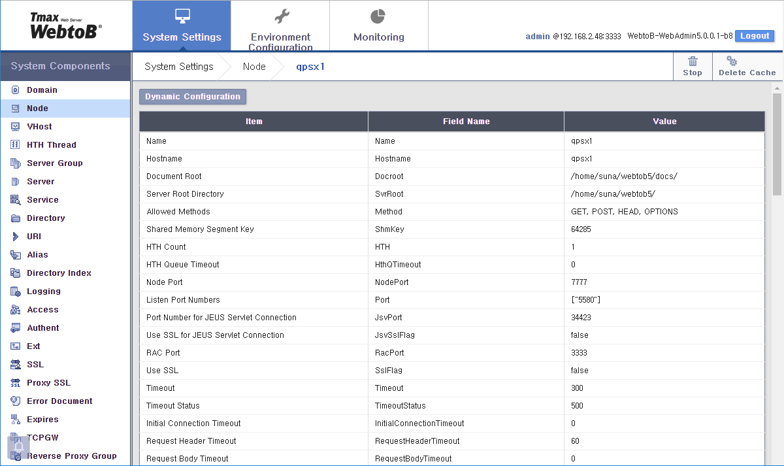Click the JsvPort value 34423
Viewport: 784px width, 466px height.
click(581, 318)
